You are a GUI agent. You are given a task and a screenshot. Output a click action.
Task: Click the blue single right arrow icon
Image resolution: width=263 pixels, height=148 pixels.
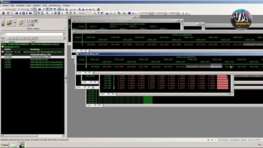tap(27, 13)
